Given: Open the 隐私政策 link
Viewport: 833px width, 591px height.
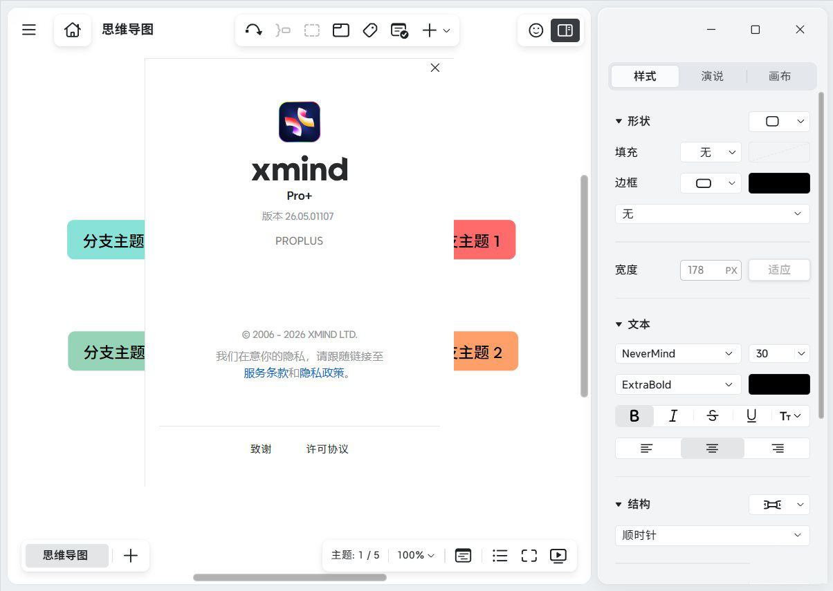Looking at the screenshot, I should (x=322, y=373).
